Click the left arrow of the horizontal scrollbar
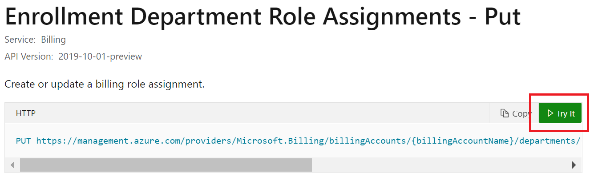 [12, 165]
